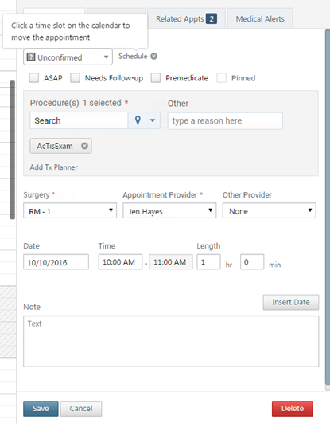330x424 pixels.
Task: Click the Add Tx Planner link
Action: click(x=54, y=167)
